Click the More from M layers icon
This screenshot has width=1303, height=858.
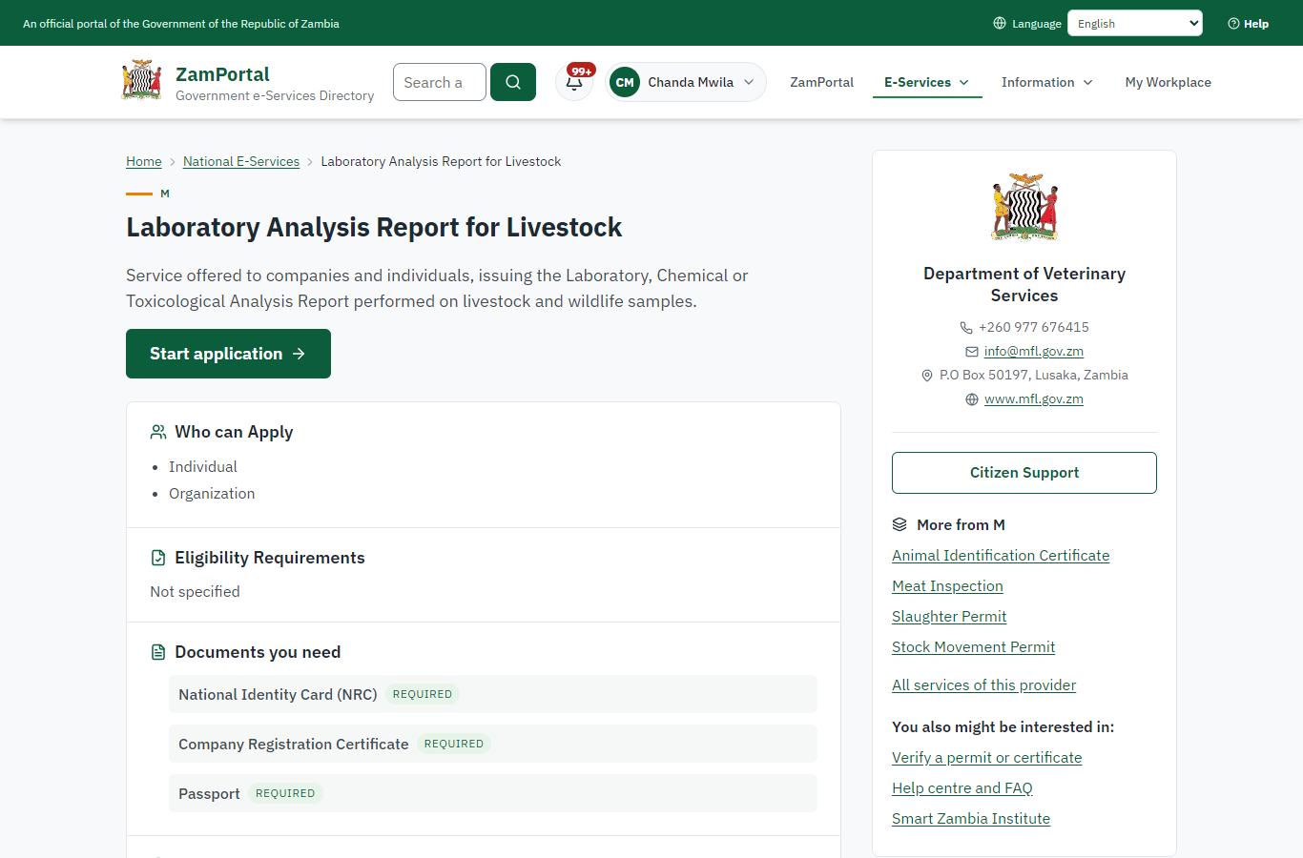(900, 524)
